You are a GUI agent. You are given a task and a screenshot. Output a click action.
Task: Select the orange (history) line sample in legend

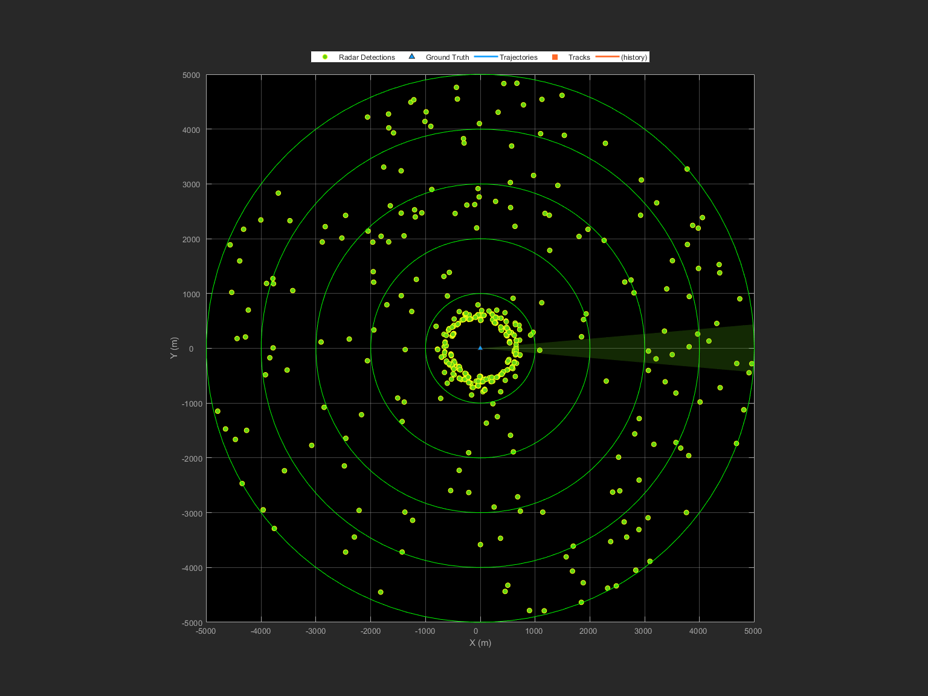[608, 57]
